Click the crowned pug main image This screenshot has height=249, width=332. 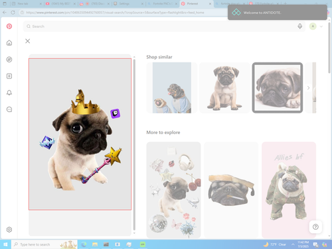(80, 134)
